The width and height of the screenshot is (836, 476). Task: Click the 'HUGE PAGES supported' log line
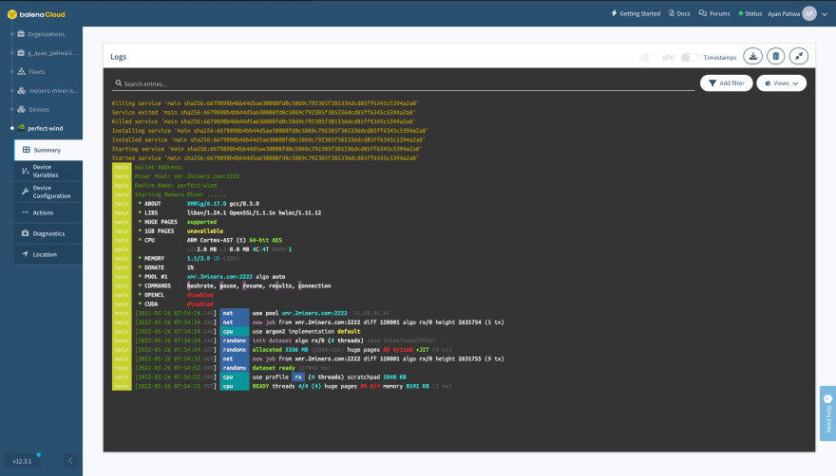177,222
